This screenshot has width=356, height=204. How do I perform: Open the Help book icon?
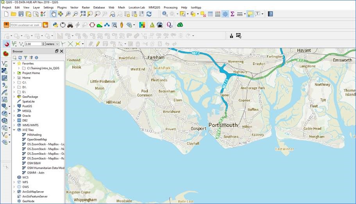click(270, 14)
